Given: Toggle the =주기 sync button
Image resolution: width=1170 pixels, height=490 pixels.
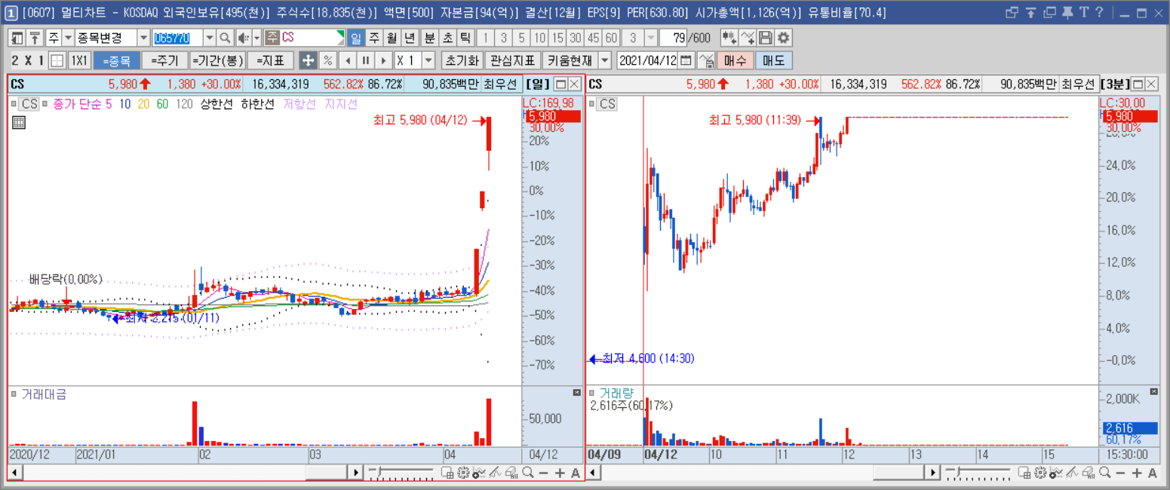Looking at the screenshot, I should click(x=164, y=60).
